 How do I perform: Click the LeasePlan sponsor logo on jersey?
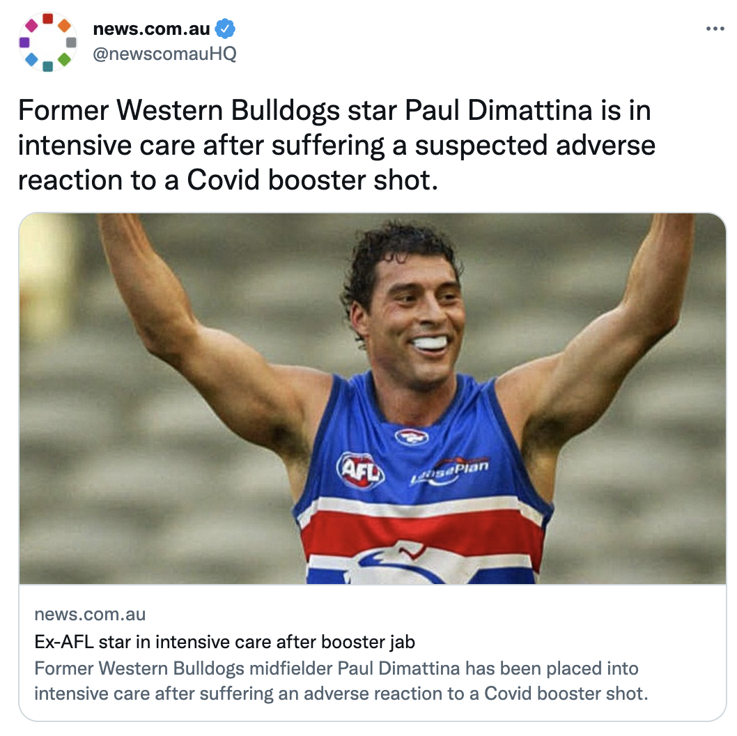point(450,470)
